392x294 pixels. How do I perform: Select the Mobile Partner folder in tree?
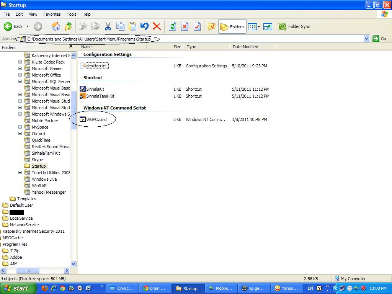(45, 121)
